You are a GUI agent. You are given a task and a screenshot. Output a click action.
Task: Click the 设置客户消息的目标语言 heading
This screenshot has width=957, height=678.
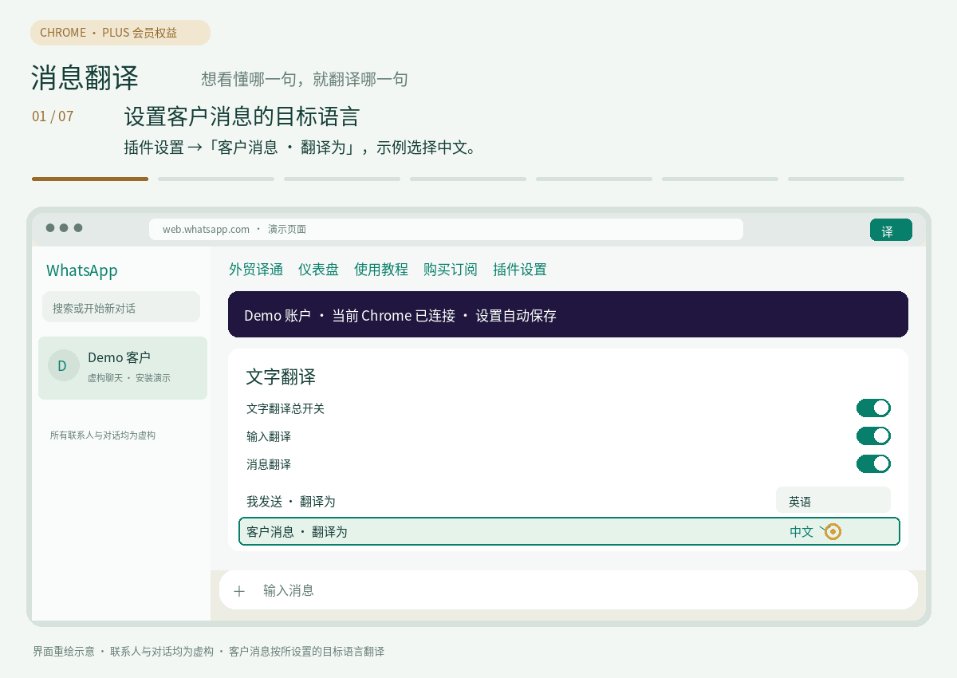242,116
